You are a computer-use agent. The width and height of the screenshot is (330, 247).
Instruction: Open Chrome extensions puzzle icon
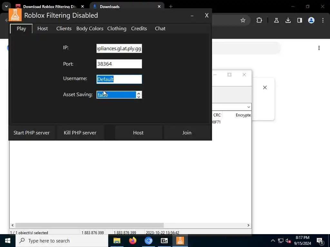click(259, 20)
